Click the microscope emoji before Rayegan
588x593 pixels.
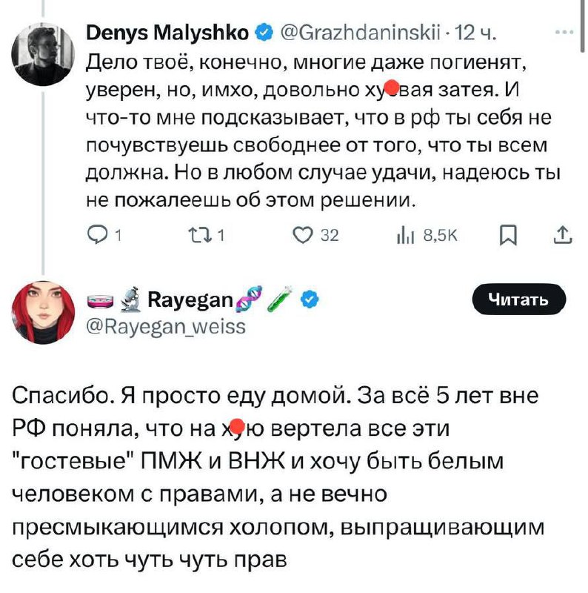[x=131, y=300]
